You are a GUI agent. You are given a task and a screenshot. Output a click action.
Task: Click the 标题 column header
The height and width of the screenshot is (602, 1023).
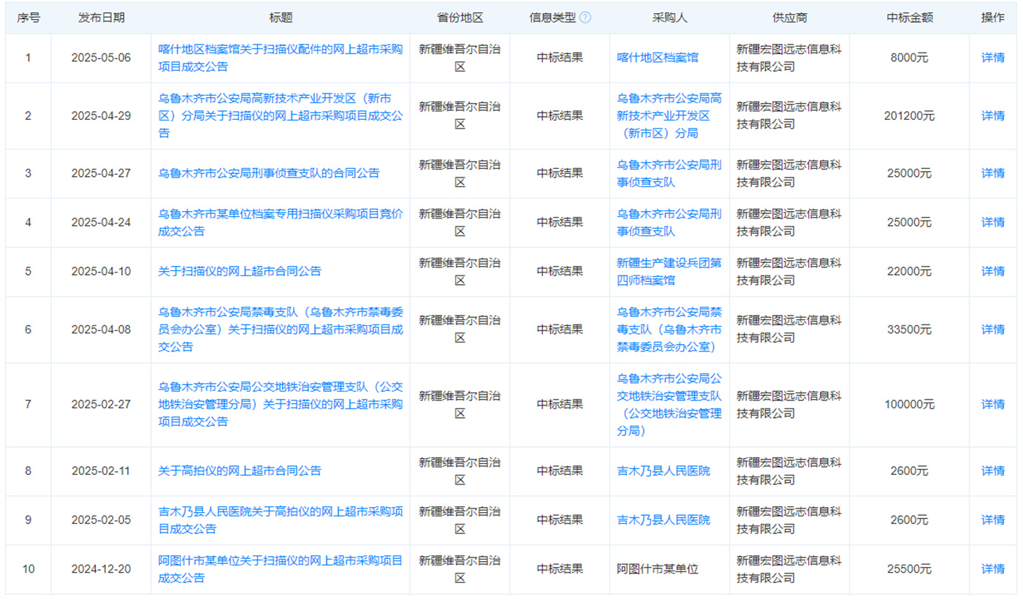point(281,18)
